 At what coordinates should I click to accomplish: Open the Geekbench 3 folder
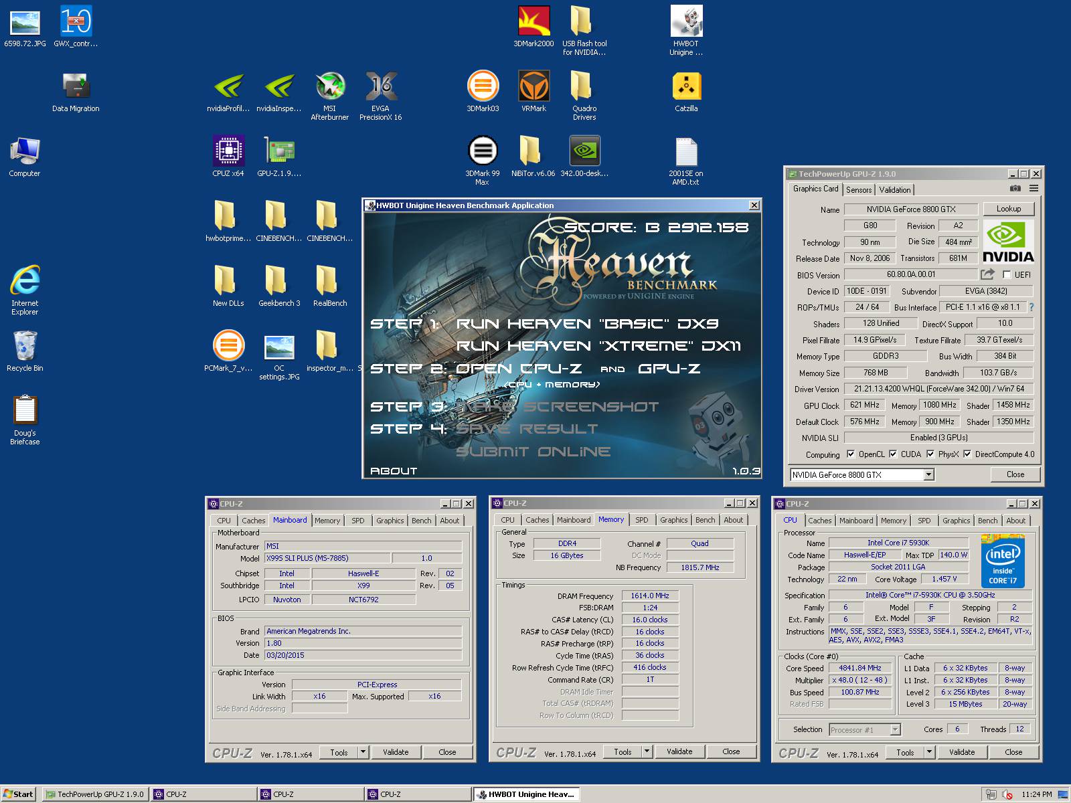click(x=279, y=286)
